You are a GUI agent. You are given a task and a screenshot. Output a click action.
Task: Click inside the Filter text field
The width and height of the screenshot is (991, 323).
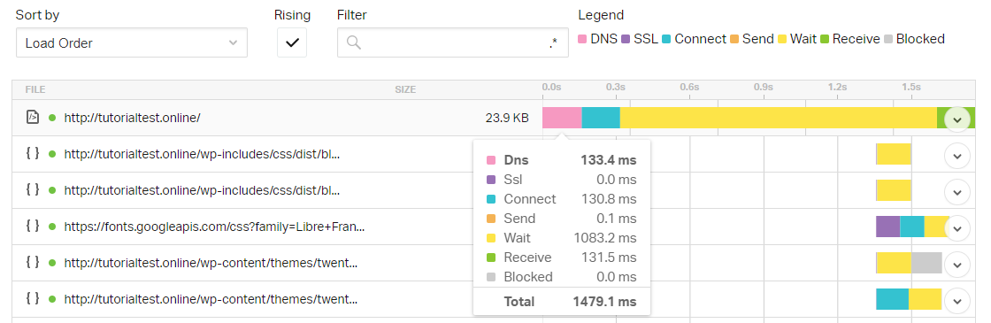tap(452, 42)
